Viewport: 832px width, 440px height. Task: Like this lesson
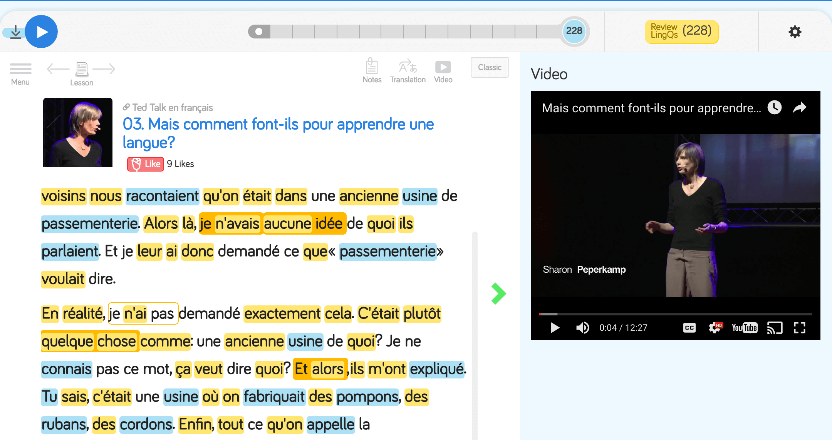point(146,164)
